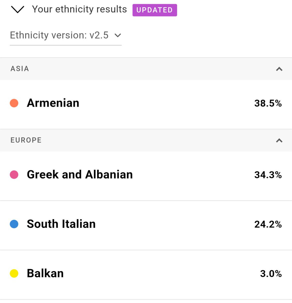Collapse the ASIA region group

pos(279,69)
